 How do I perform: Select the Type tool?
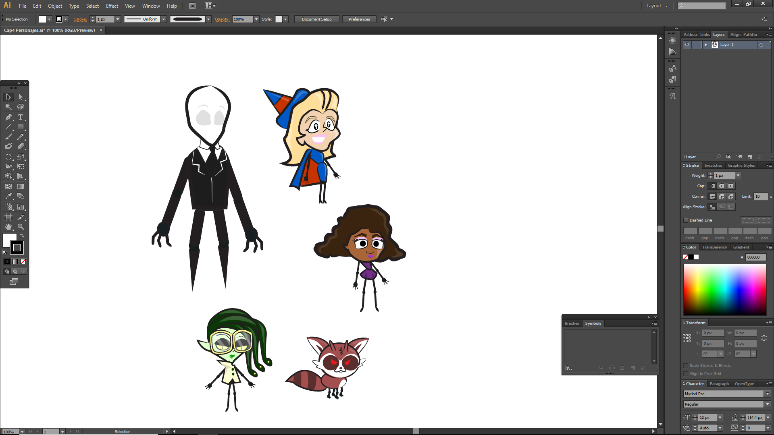coord(21,117)
